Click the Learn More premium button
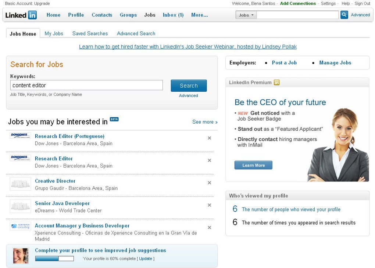This screenshot has height=268, width=375. click(x=253, y=165)
